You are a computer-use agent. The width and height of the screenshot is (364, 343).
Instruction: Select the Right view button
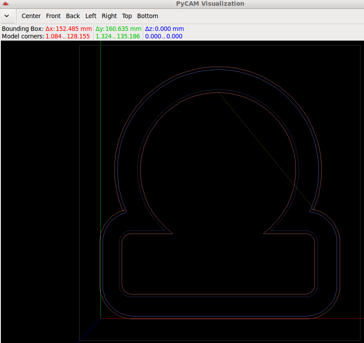(109, 16)
